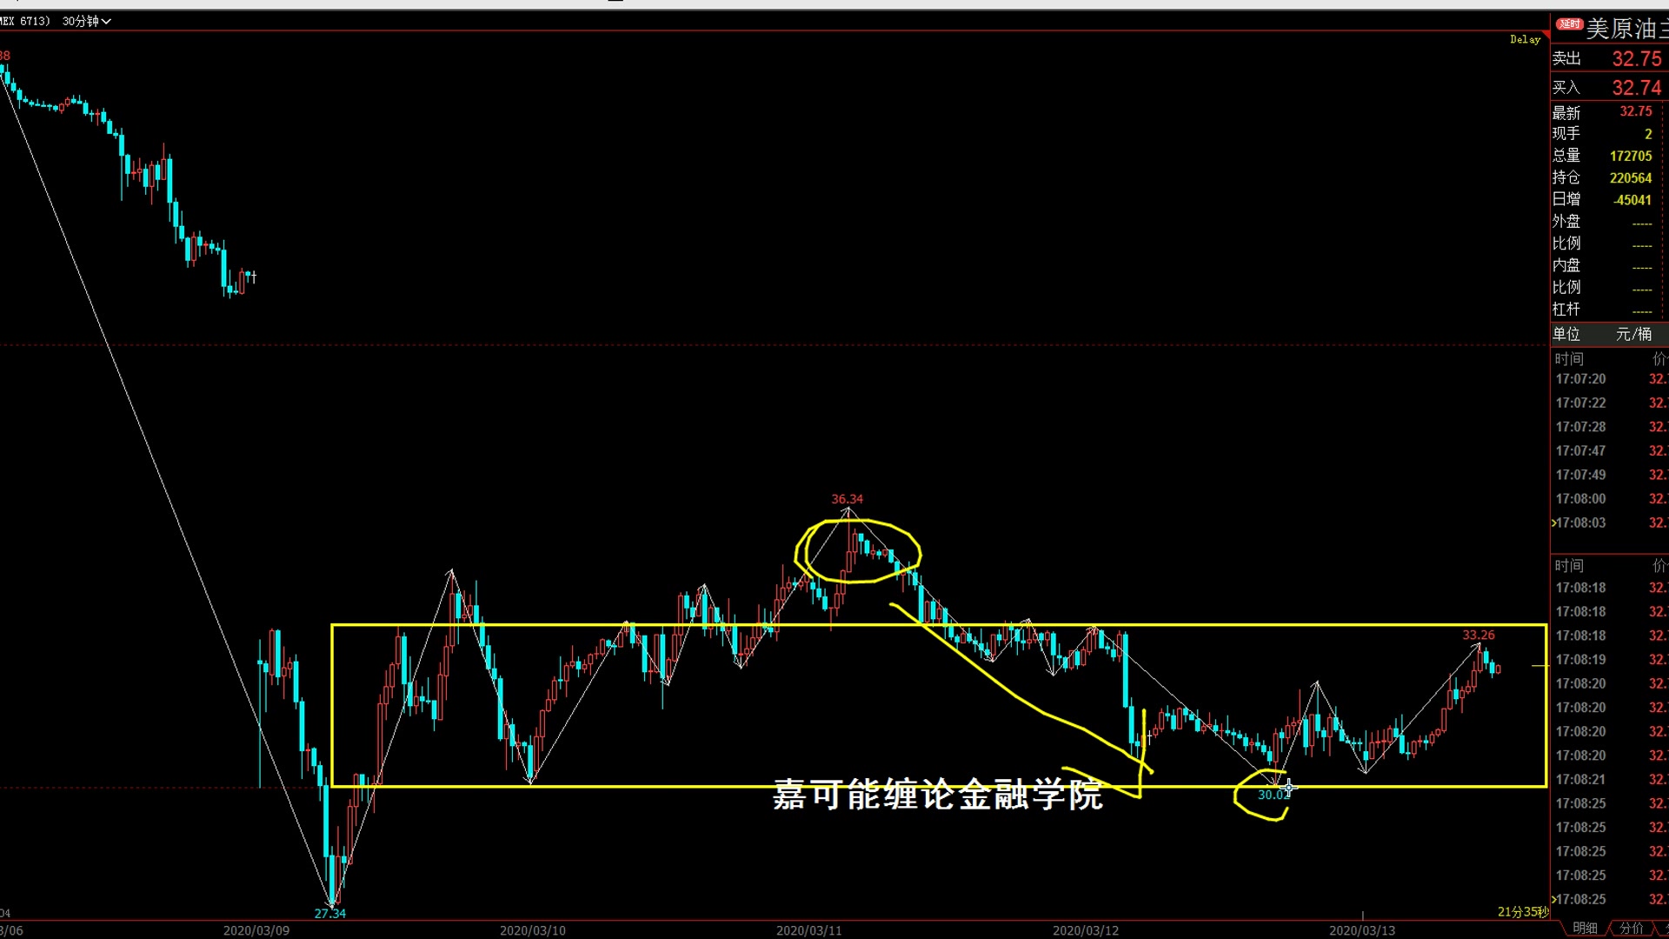Click the red 延时 delay badge
This screenshot has width=1669, height=939.
point(1569,24)
